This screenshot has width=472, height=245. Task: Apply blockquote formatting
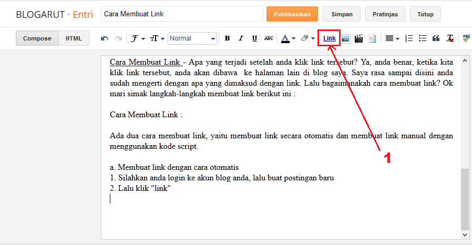pyautogui.click(x=436, y=38)
